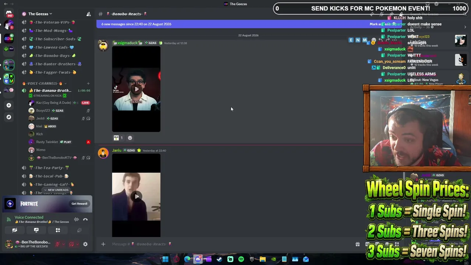This screenshot has height=265, width=471.
Task: Click the gift icon in the message bar
Action: (x=357, y=244)
